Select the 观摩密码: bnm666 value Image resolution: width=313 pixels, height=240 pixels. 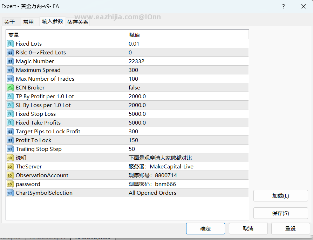[188, 184]
